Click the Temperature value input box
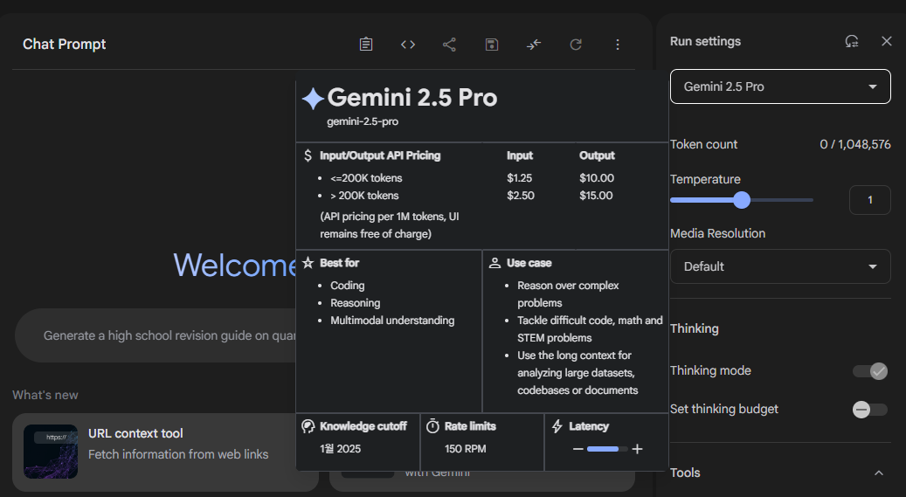 click(x=869, y=200)
